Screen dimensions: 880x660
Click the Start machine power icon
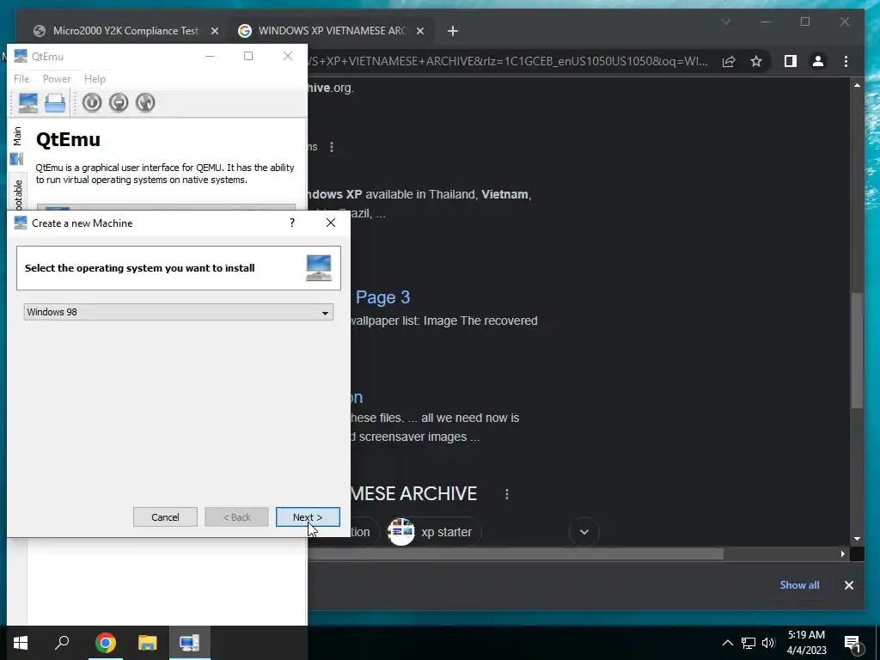tap(92, 103)
